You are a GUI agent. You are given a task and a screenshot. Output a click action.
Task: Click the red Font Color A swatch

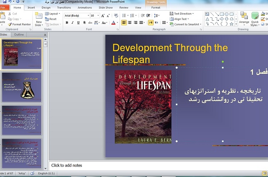pyautogui.click(x=113, y=23)
